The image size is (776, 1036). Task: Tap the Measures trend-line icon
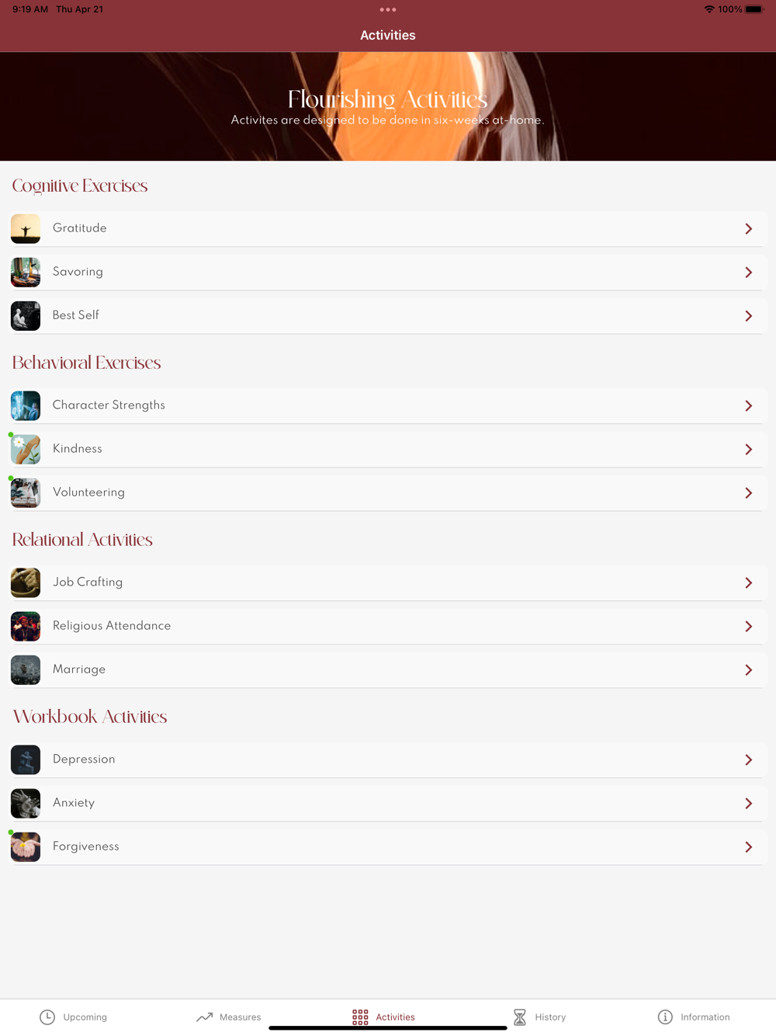(x=204, y=1017)
